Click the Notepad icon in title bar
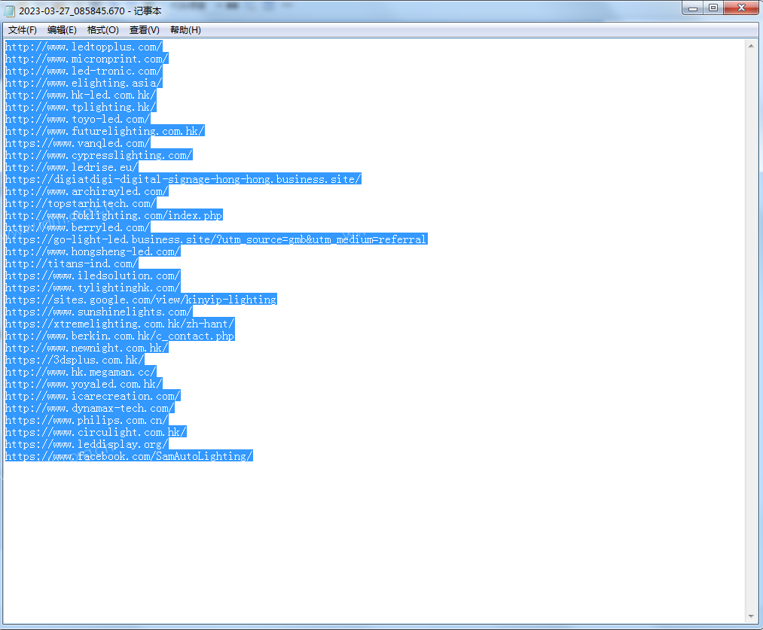763x630 pixels. (x=10, y=11)
